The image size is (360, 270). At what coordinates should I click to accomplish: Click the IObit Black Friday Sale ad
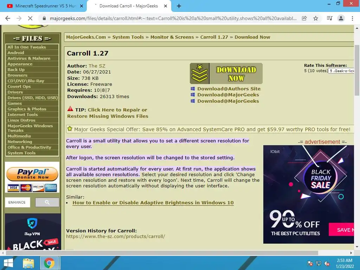coord(308,194)
